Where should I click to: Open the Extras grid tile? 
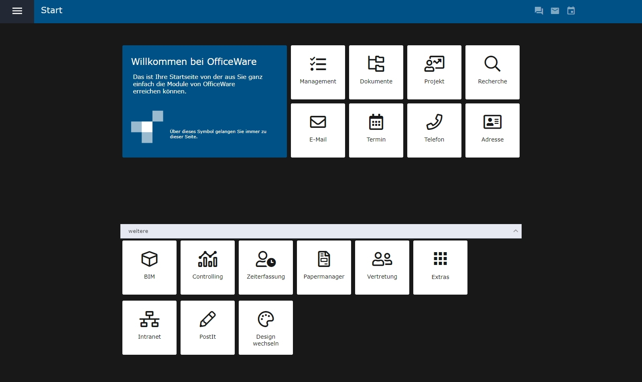[x=440, y=267]
